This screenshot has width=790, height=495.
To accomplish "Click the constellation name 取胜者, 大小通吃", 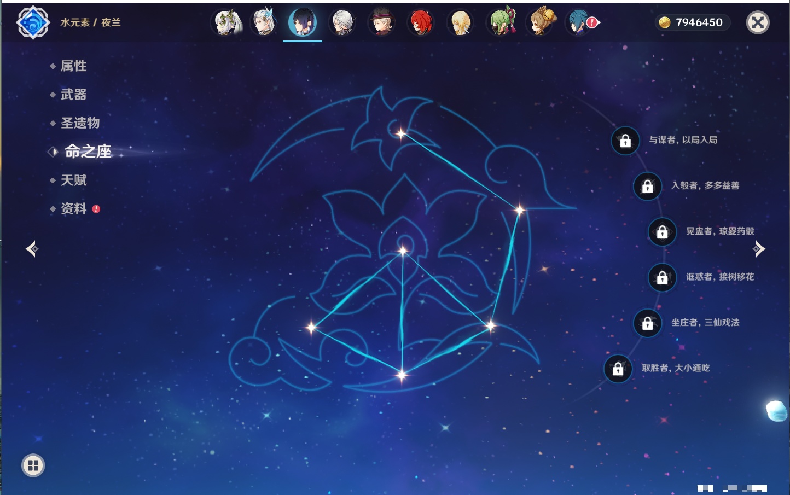I will 676,368.
